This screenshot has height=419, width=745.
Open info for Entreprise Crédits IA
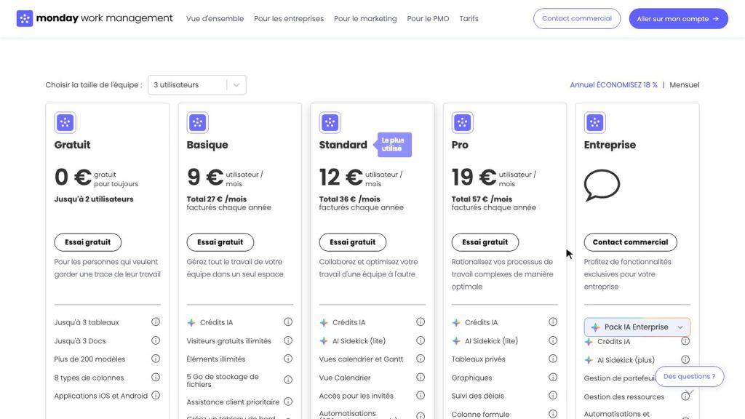685,341
